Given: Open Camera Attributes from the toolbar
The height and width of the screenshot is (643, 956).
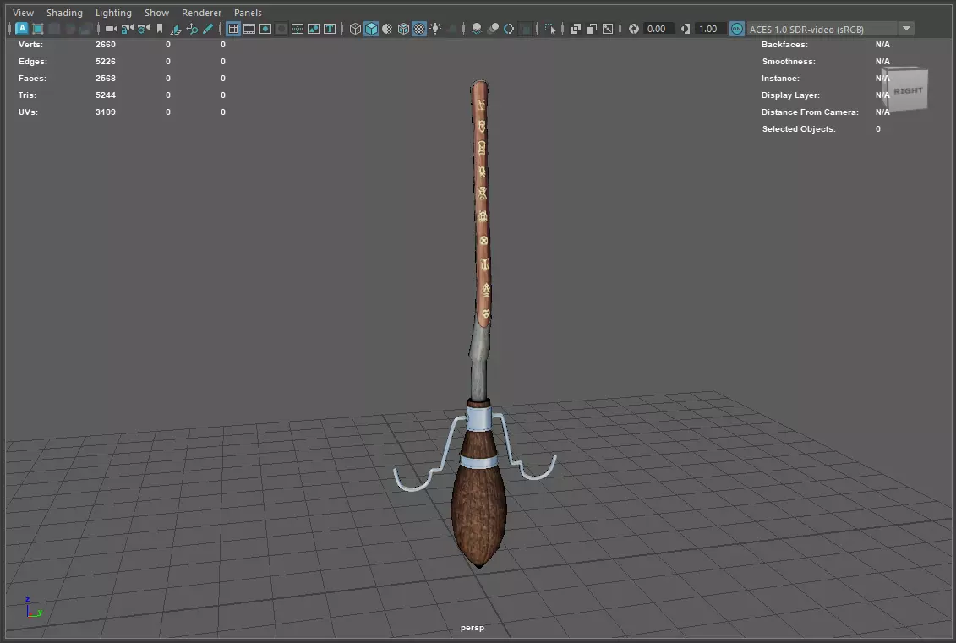Looking at the screenshot, I should pyautogui.click(x=144, y=29).
